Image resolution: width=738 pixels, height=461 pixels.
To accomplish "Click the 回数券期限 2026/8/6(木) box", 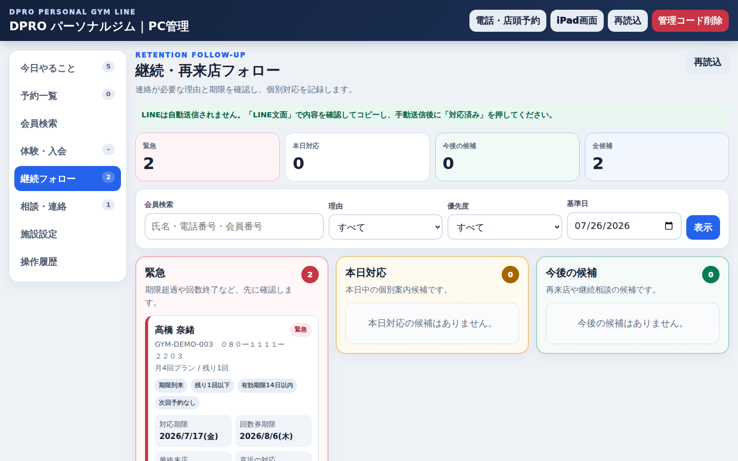I will [x=273, y=431].
